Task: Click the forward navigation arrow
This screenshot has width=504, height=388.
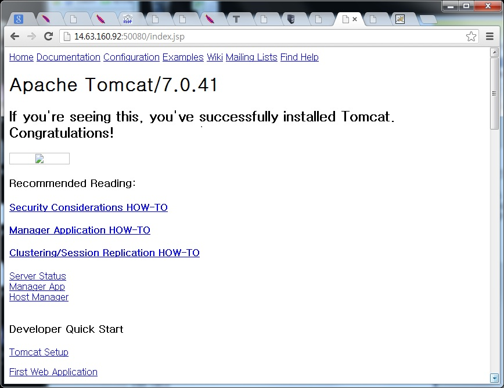Action: [31, 37]
